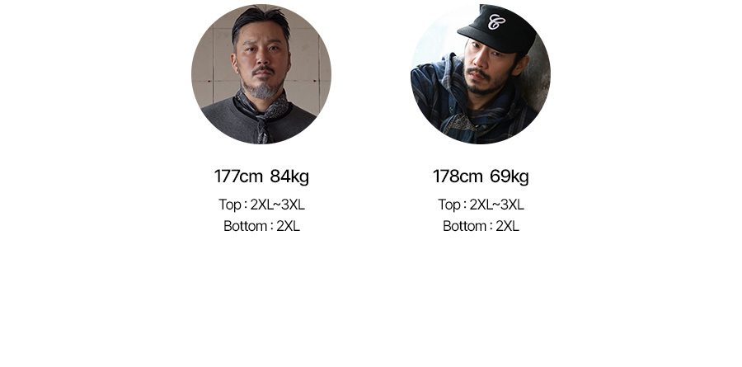Screen dimensions: 742x367
Task: Select the 69kg weight text
Action: [510, 176]
